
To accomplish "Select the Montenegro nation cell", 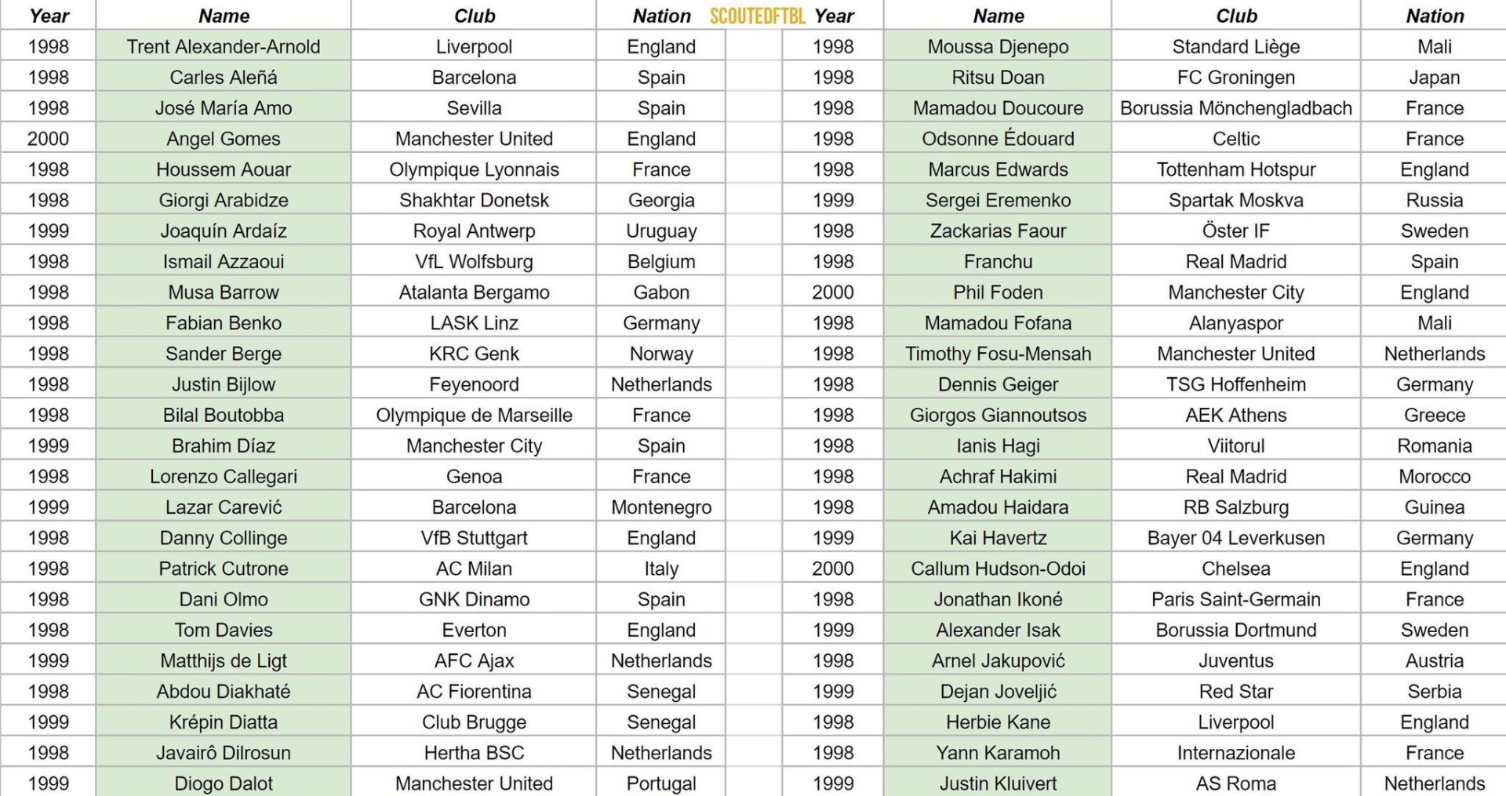I will pos(661,507).
